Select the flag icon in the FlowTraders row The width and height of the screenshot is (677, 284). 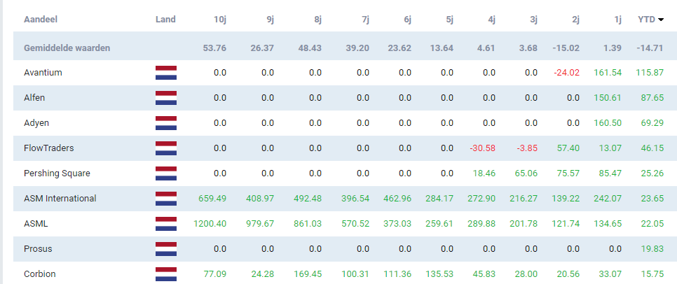[166, 148]
